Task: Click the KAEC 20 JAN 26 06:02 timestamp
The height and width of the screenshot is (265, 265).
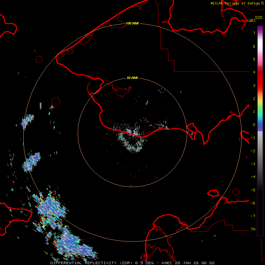Action: (x=188, y=263)
